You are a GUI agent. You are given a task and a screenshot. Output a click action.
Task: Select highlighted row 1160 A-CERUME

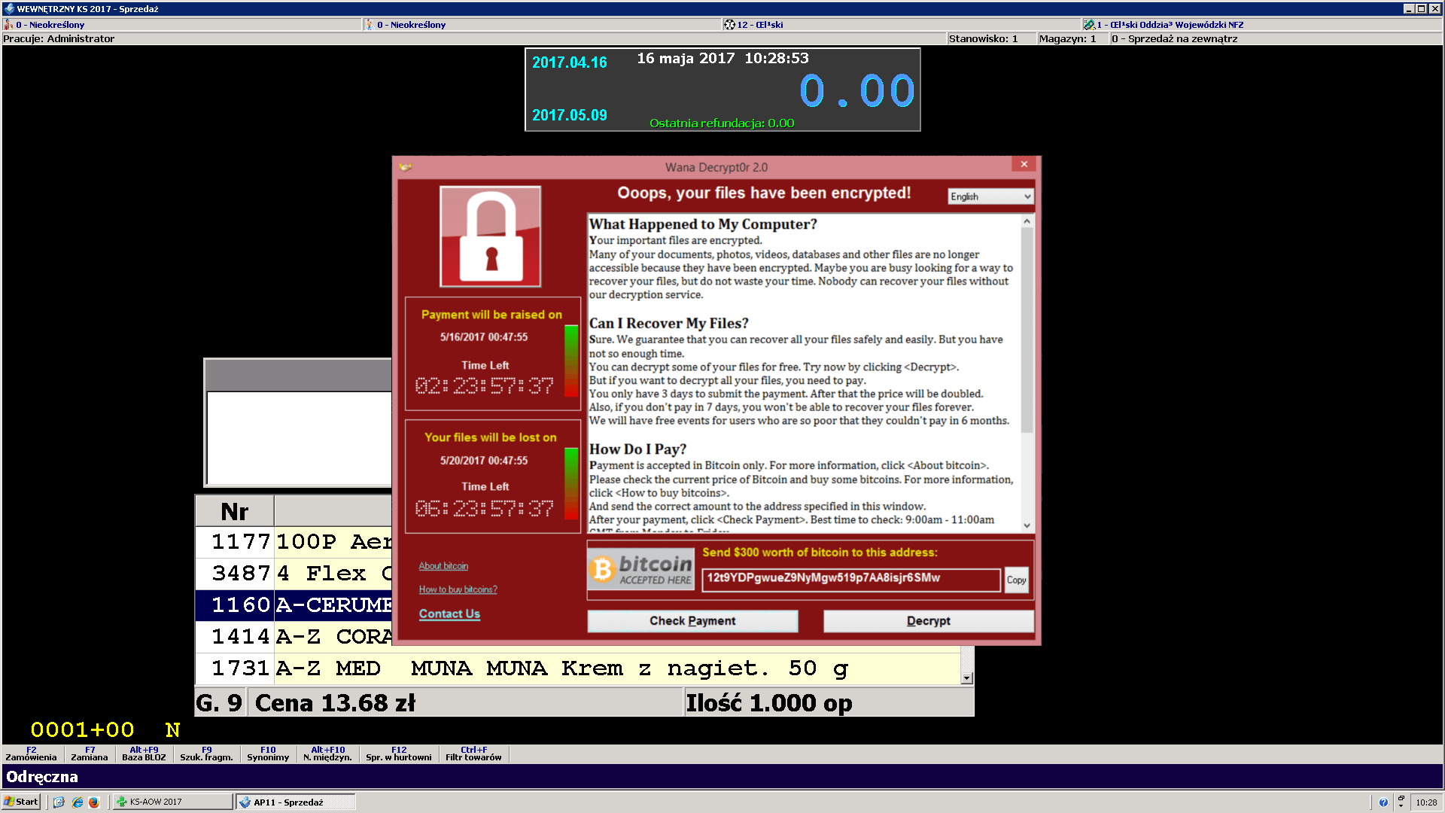[294, 605]
